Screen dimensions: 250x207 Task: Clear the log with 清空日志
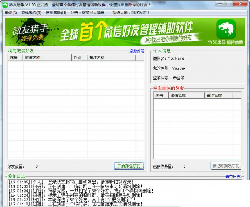[x=233, y=177]
